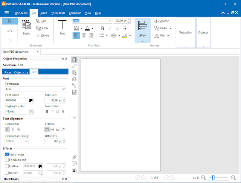The image size is (241, 183).
Task: Enable the Border checkbox
Action: tap(7, 173)
